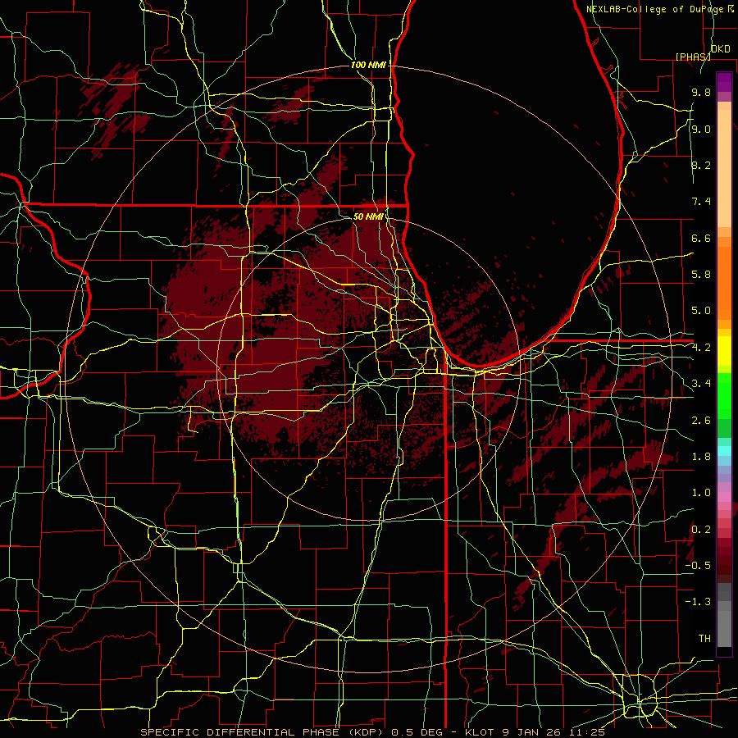Click the "50 NMI" range ring label
The height and width of the screenshot is (738, 738).
click(x=368, y=216)
